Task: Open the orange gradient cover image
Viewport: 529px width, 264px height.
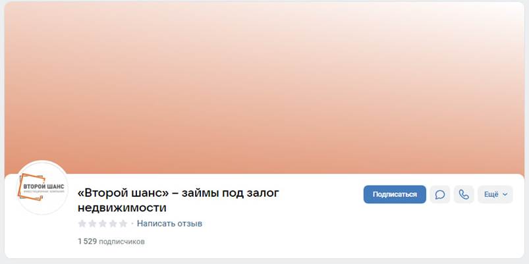Action: click(x=265, y=88)
